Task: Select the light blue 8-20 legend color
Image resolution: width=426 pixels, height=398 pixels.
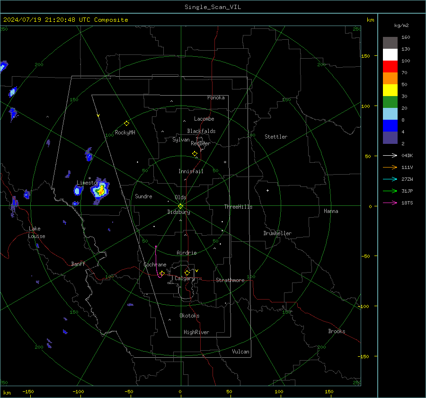Action: click(x=390, y=114)
